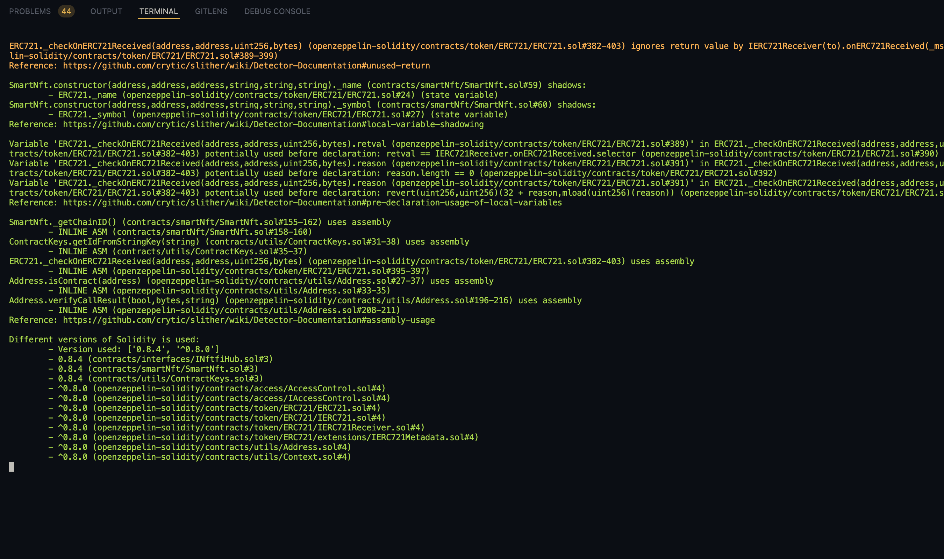Click the IERC721Metadata.sol#4 version line
Image resolution: width=944 pixels, height=559 pixels.
(x=263, y=438)
